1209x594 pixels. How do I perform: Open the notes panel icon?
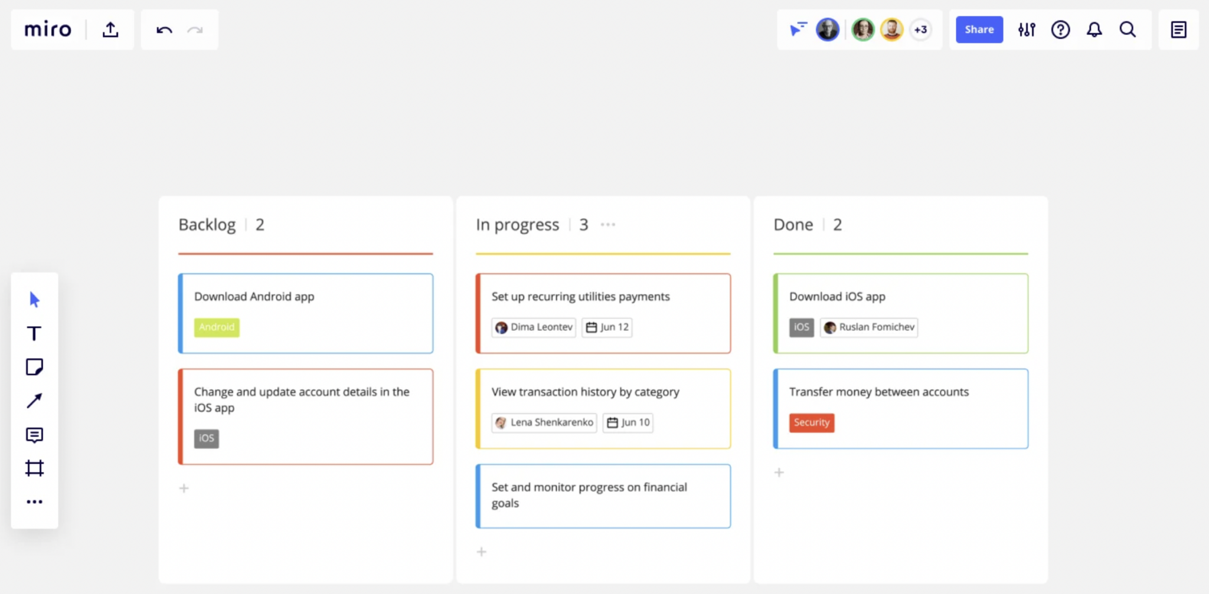click(1178, 29)
